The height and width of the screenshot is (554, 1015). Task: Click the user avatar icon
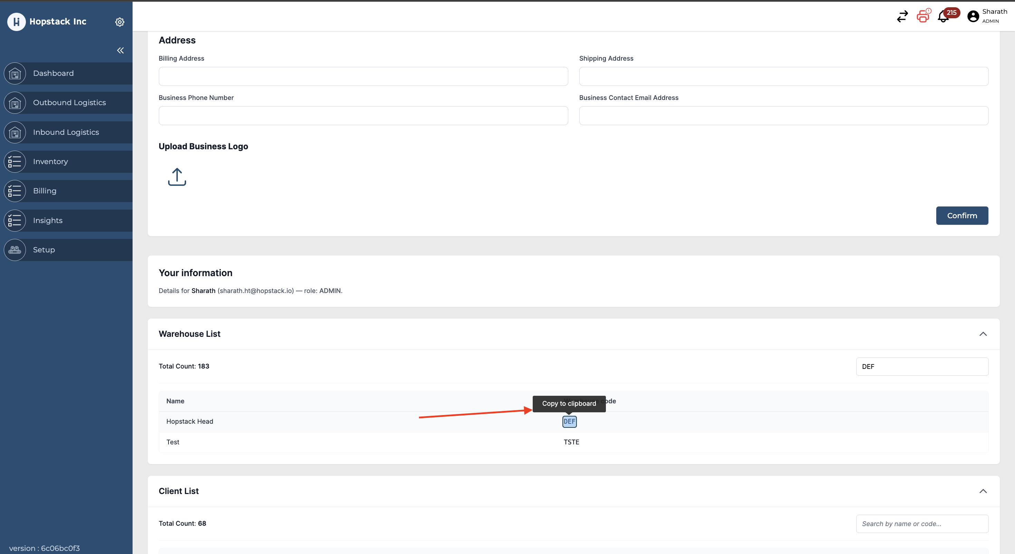coord(973,16)
